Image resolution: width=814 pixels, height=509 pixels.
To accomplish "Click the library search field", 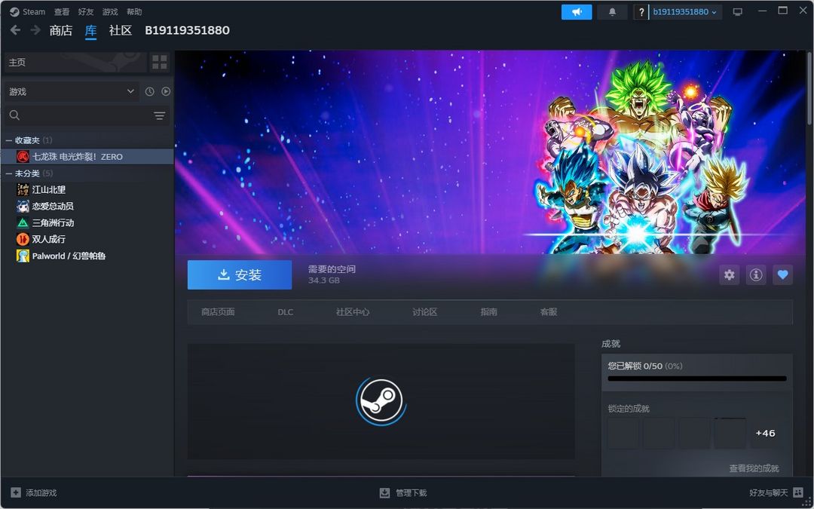I will (x=78, y=115).
